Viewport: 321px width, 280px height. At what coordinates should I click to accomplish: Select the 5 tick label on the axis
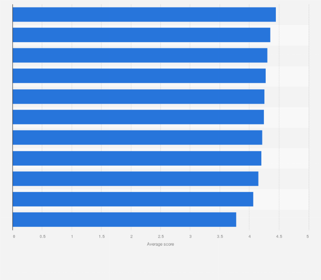(x=308, y=236)
